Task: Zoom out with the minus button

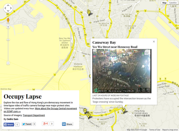Action: tap(8, 63)
